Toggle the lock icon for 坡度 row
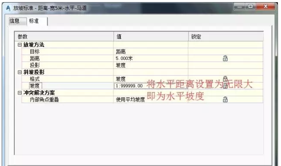Screen dimensions: 281x166 225,86
